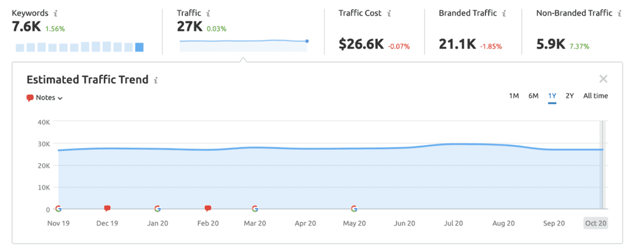Viewport: 630px width, 251px height.
Task: Click the Branded Traffic metric label
Action: [x=468, y=14]
